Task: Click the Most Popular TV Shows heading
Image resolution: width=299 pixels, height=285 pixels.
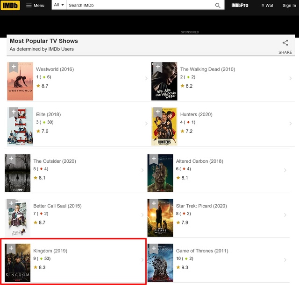Action: tap(44, 41)
